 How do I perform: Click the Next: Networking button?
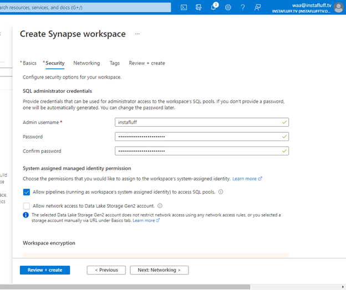[x=159, y=270]
